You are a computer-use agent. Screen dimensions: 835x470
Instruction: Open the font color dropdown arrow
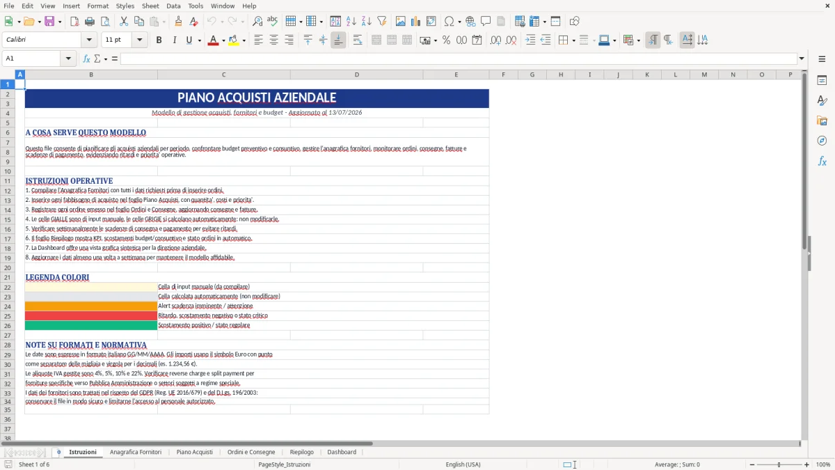coord(222,40)
